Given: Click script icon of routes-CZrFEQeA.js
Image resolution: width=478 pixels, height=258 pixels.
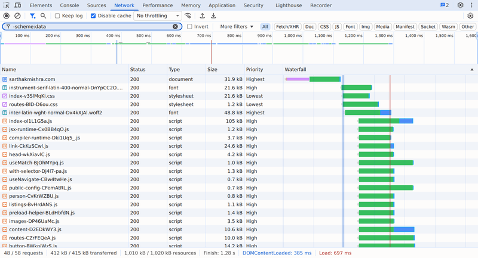Looking at the screenshot, I should click(x=5, y=238).
